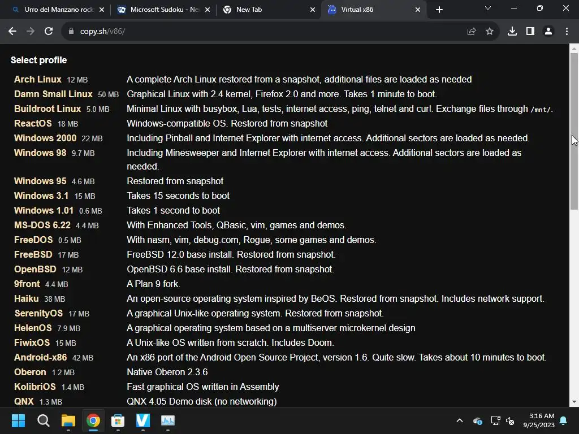Click OneDrive cloud tray icon
This screenshot has height=434, width=579.
coord(477,420)
